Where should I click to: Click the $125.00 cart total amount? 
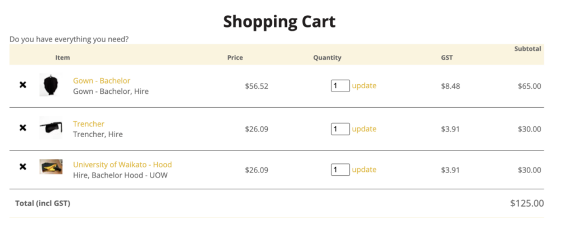(527, 203)
